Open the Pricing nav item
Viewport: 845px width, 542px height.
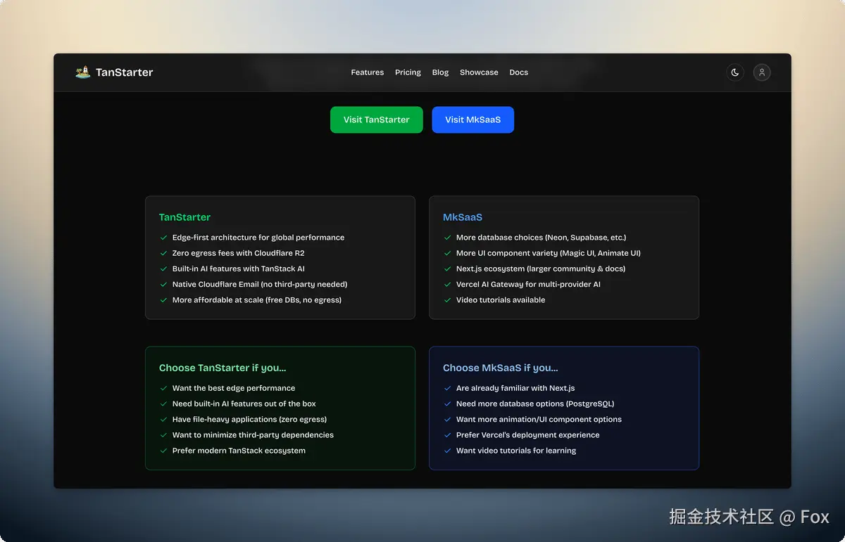408,72
